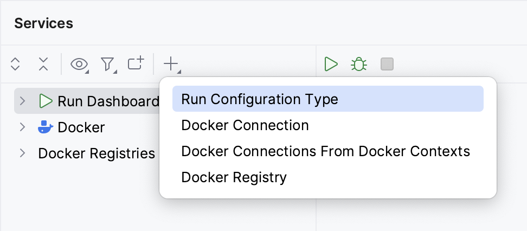The image size is (527, 231).
Task: Click the Services panel title
Action: pyautogui.click(x=44, y=23)
